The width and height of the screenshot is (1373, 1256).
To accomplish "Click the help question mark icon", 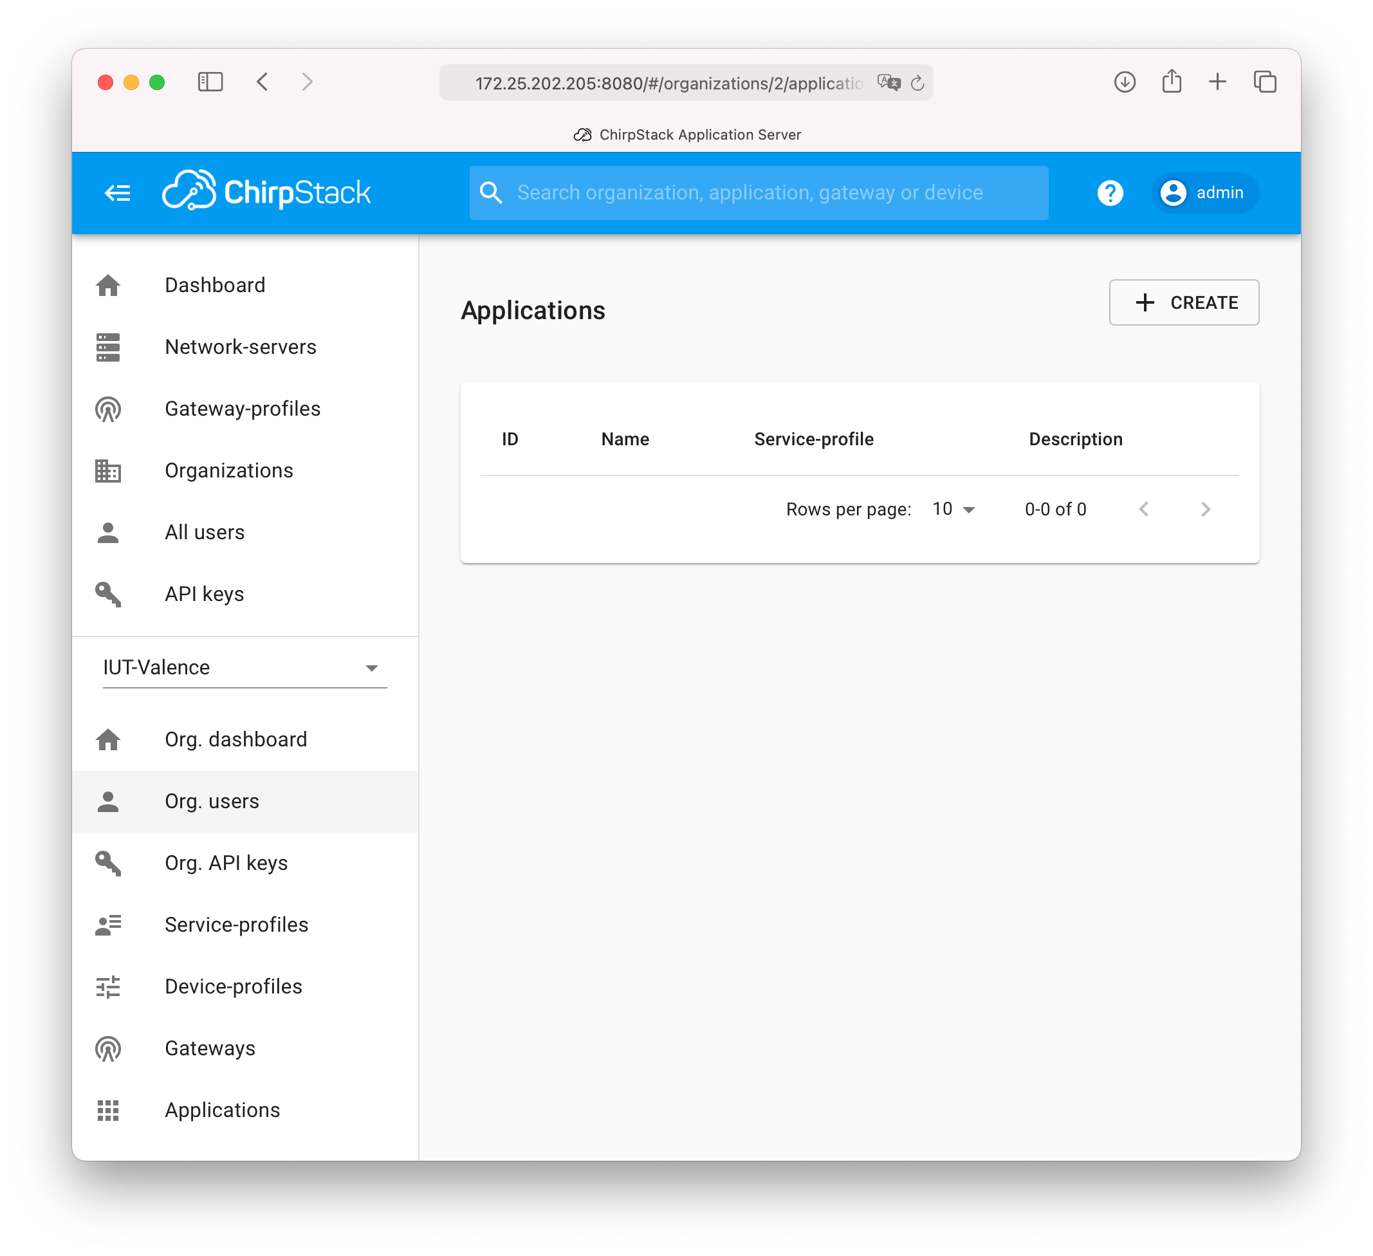I will coord(1111,192).
